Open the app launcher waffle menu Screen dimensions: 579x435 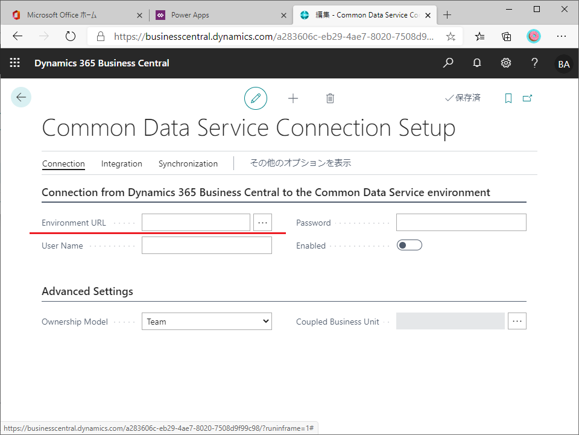click(14, 63)
